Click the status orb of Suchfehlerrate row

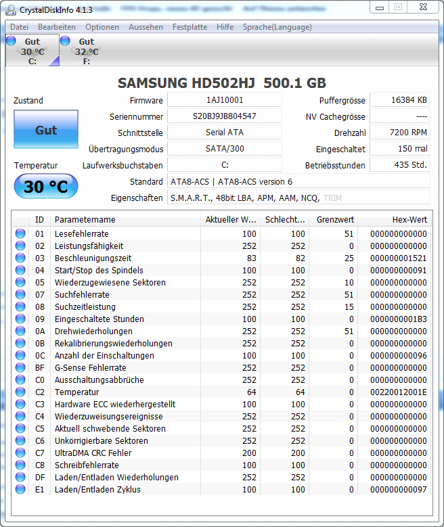pos(20,294)
